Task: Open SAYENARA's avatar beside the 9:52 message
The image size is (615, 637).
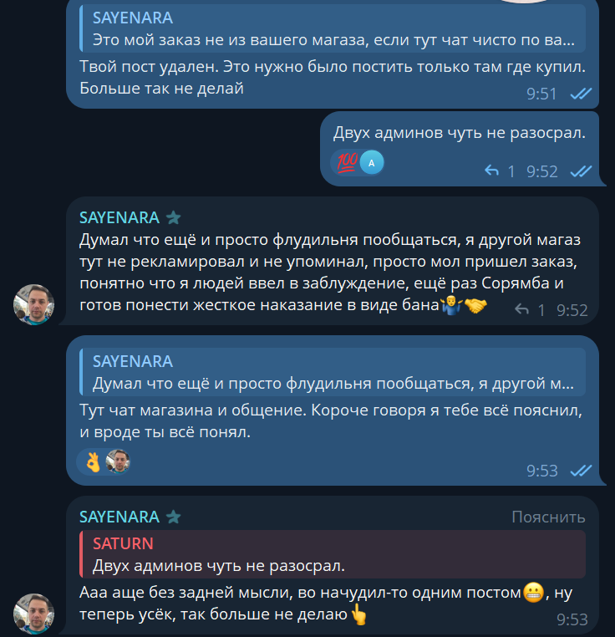Action: [33, 304]
